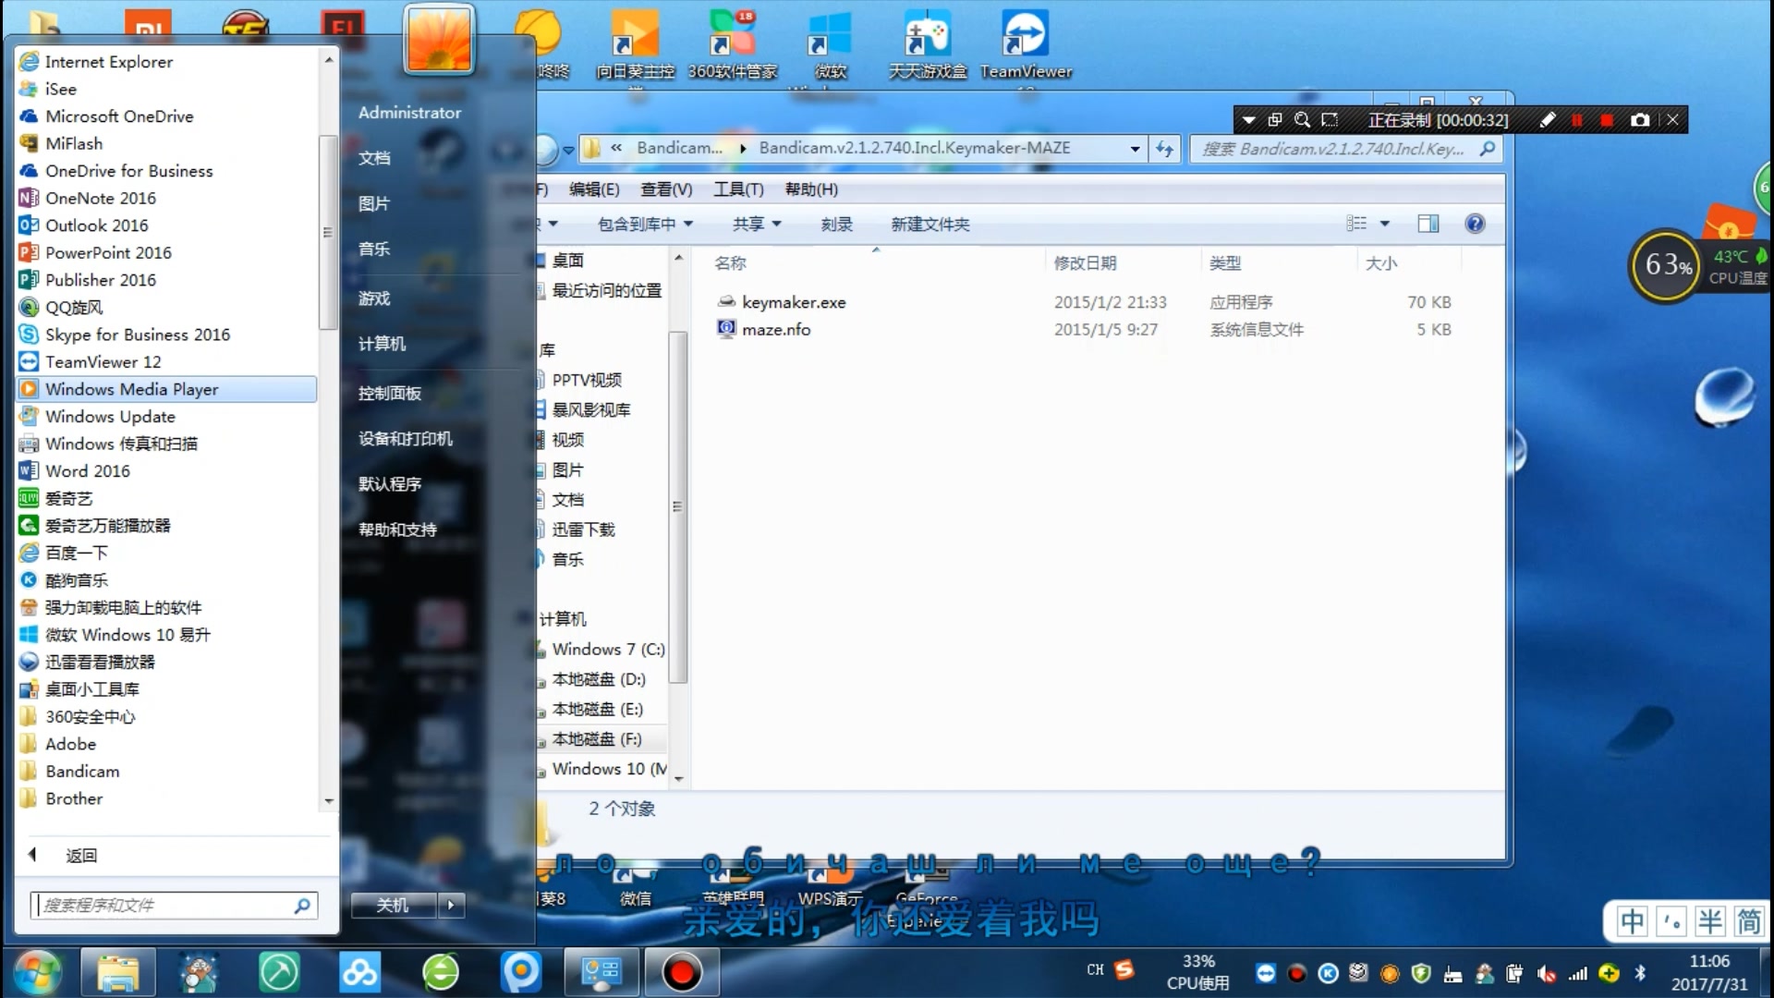Select Windows Media Player entry
1774x998 pixels.
(x=166, y=389)
